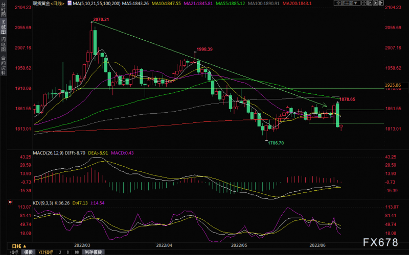
Task: Click the 2022/04 date axis label
Action: [x=164, y=245]
